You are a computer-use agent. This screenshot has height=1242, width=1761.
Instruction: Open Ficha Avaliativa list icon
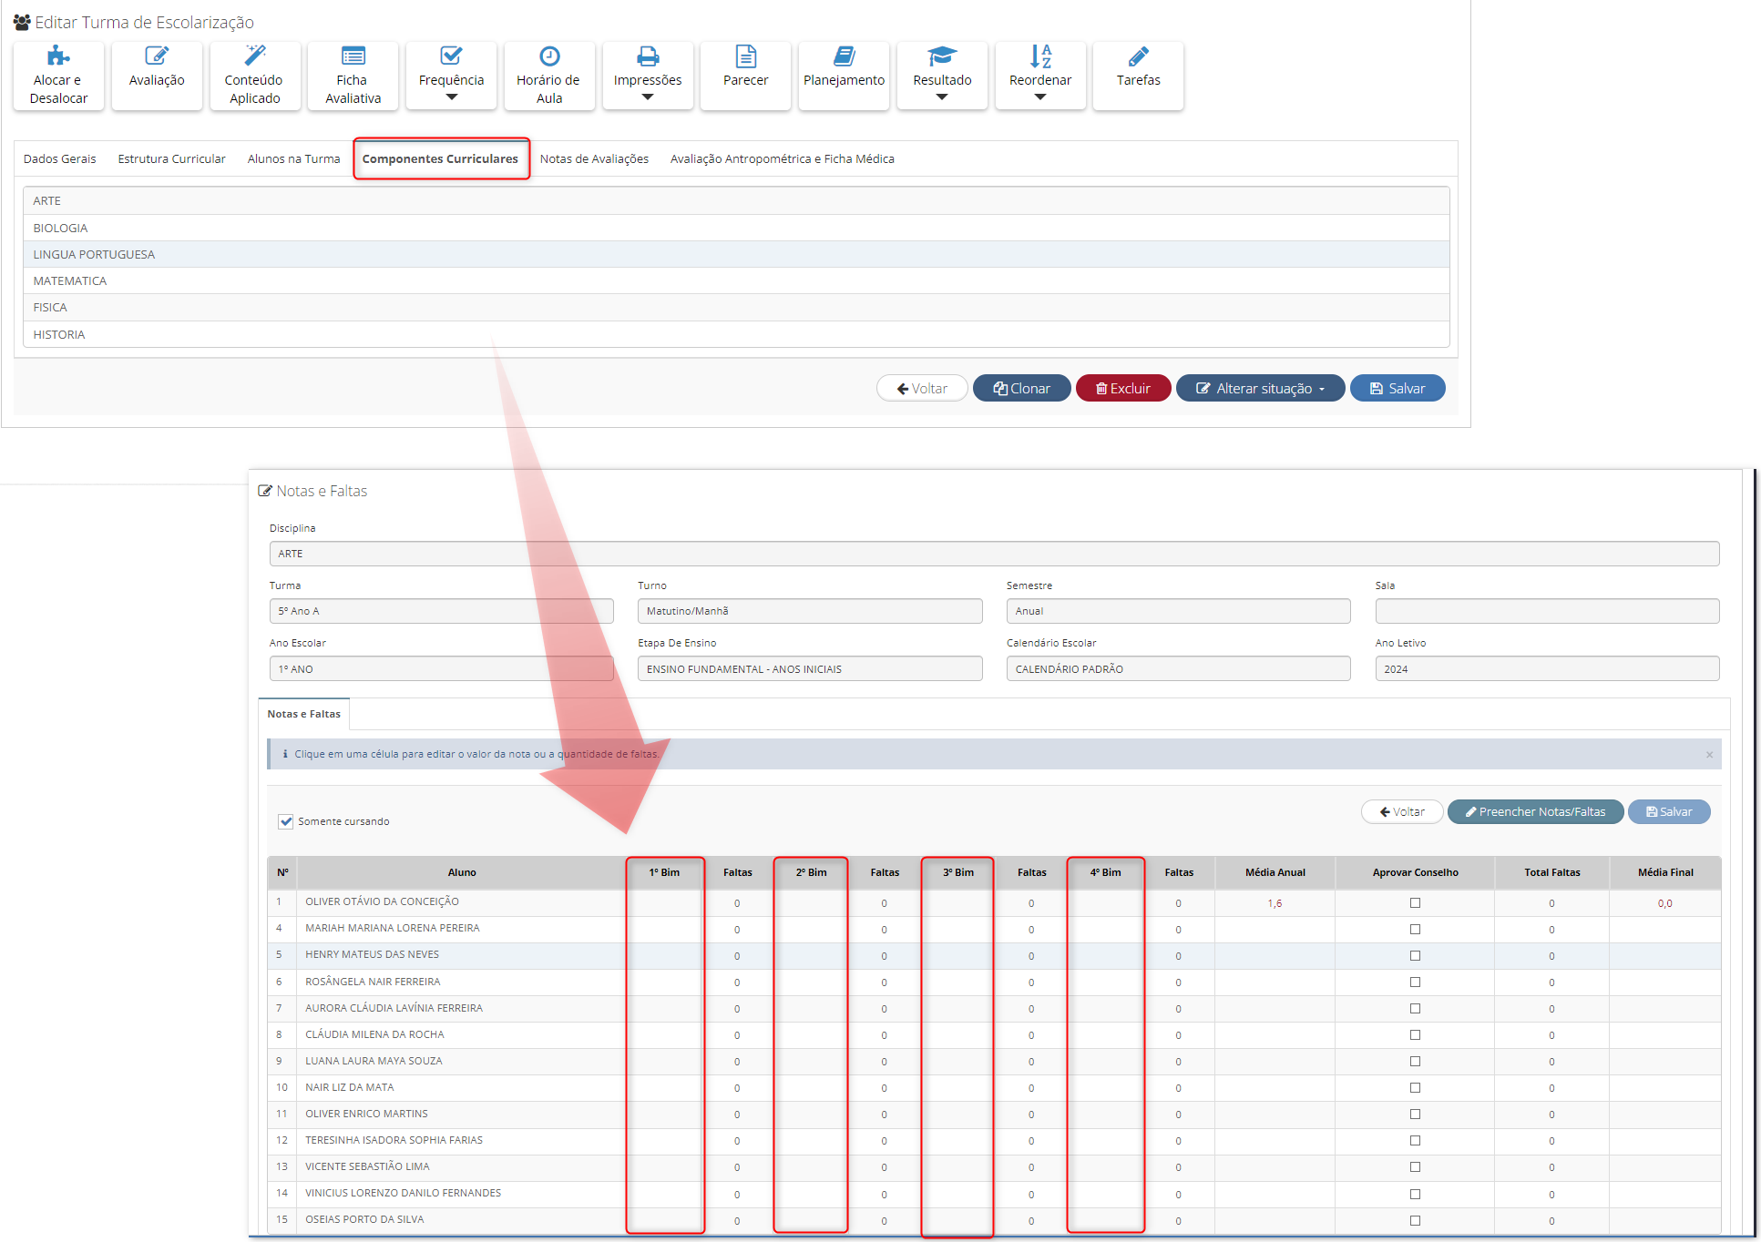tap(353, 56)
